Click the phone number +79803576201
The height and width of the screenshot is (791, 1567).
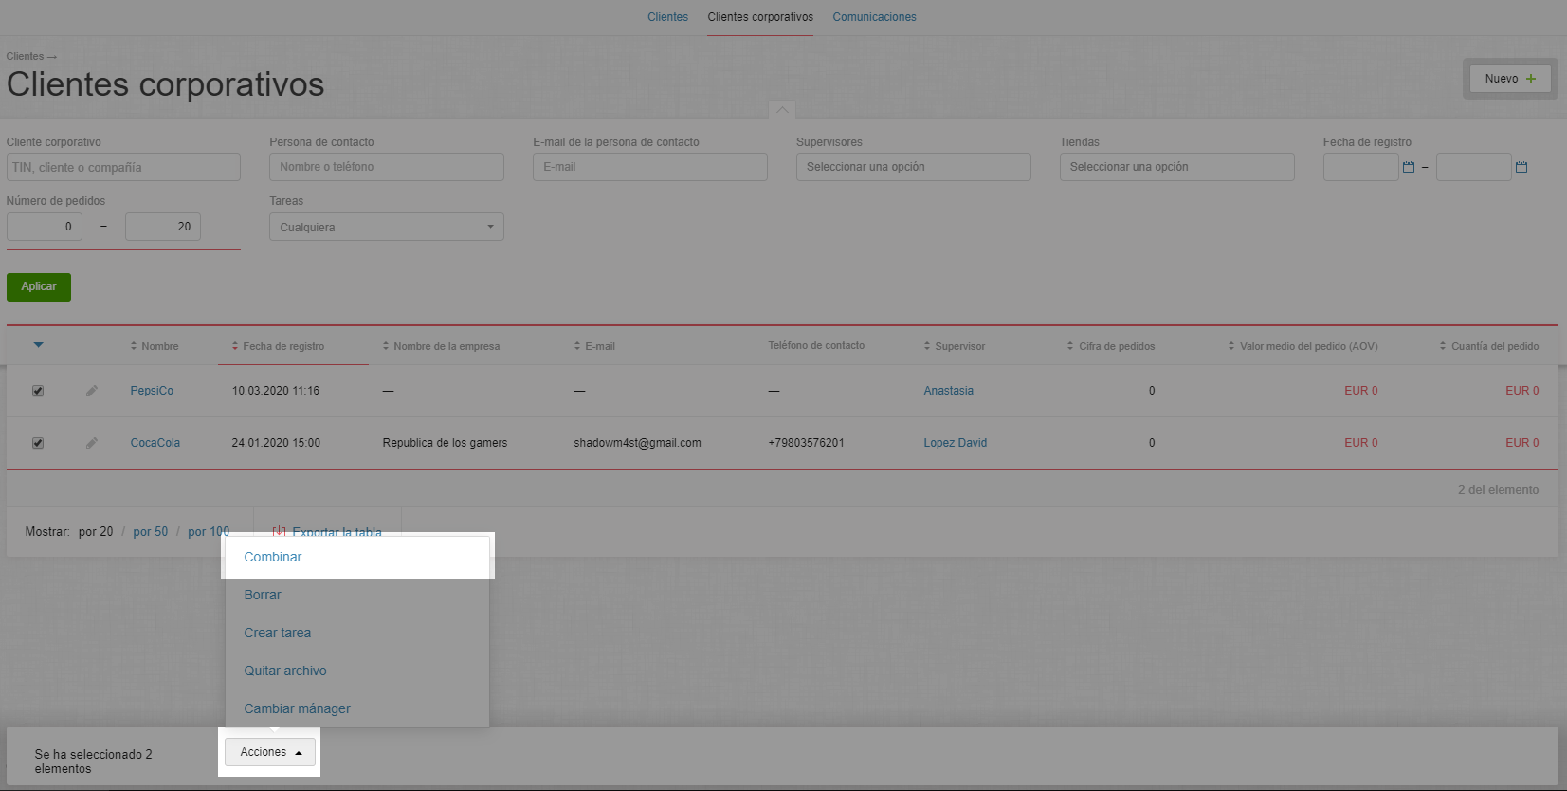tap(806, 443)
